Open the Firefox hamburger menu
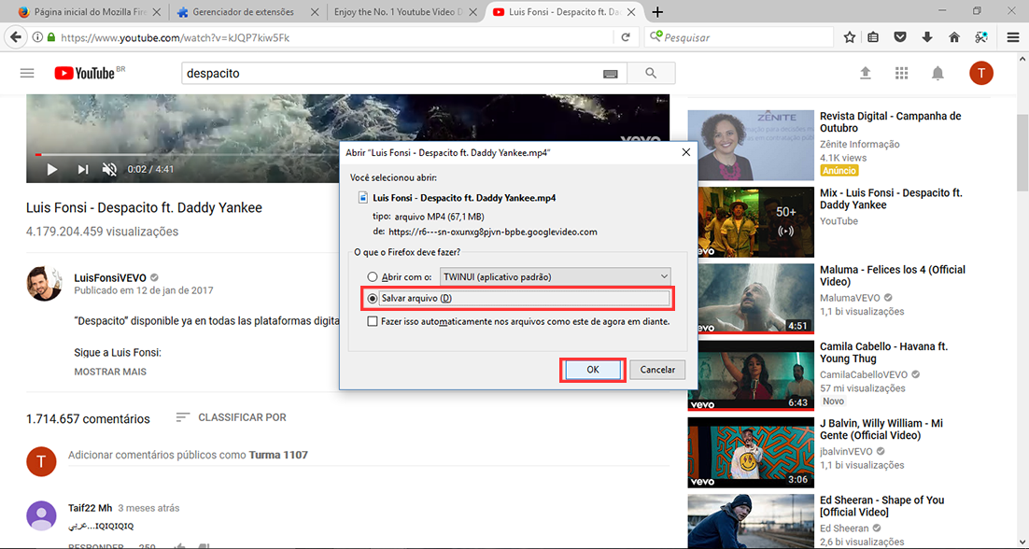The image size is (1029, 549). pyautogui.click(x=1013, y=37)
